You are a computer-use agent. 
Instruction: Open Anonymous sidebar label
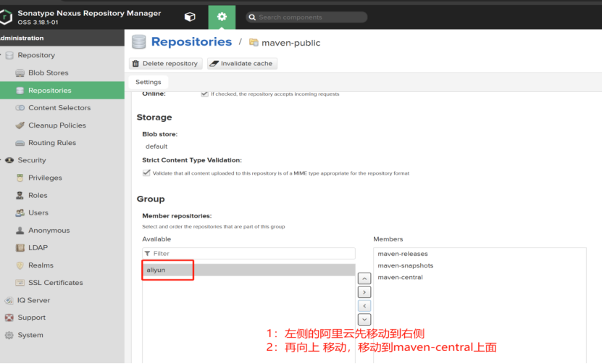pyautogui.click(x=49, y=231)
